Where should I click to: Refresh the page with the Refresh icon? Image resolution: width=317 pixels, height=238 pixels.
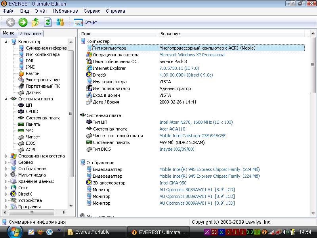tap(48, 22)
